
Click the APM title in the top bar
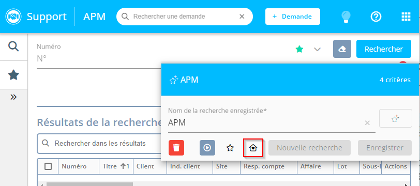[x=94, y=17]
